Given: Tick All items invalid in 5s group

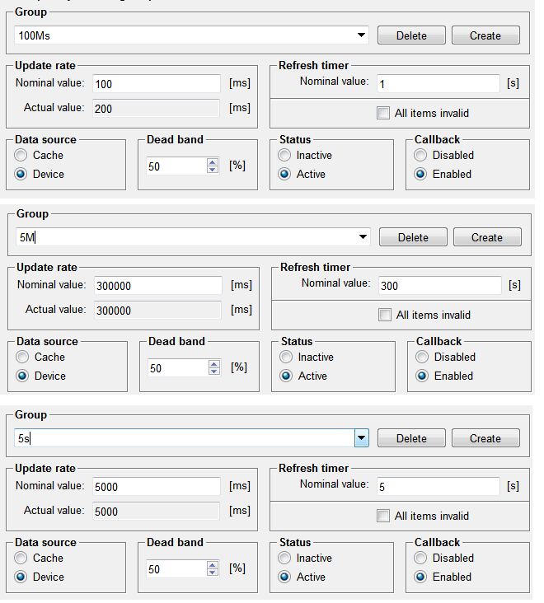Looking at the screenshot, I should pyautogui.click(x=383, y=516).
